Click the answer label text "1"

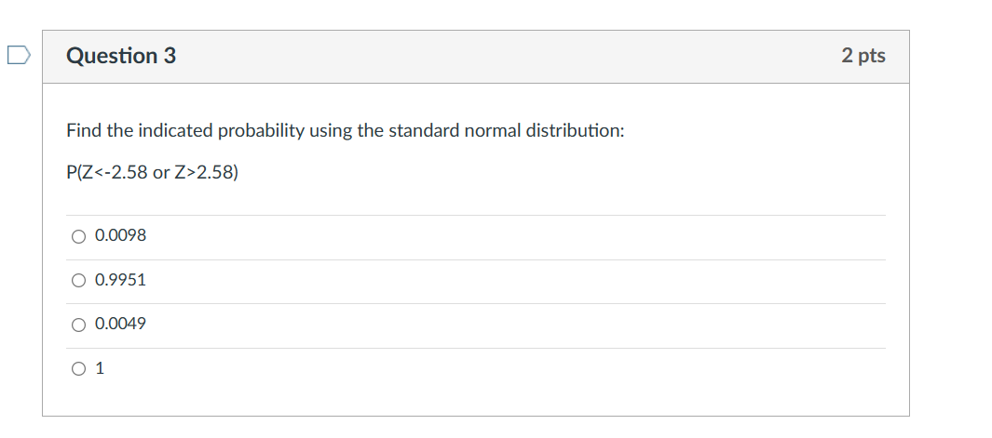click(x=100, y=368)
